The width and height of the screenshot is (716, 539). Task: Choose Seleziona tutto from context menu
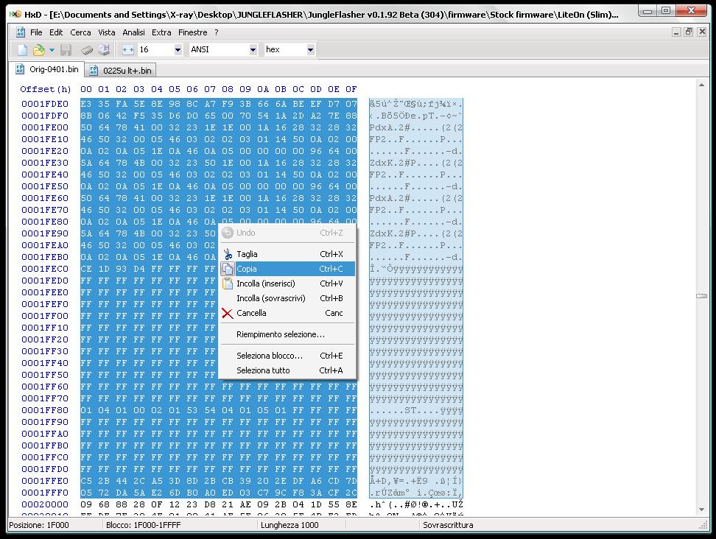[288, 370]
